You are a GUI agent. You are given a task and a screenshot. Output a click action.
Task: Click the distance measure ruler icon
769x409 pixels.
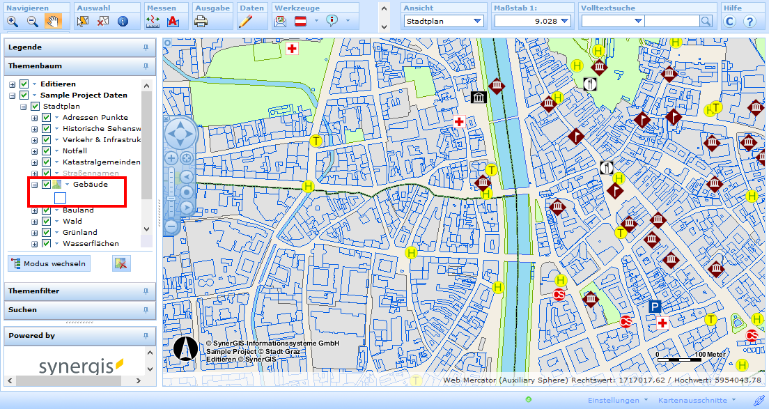[153, 21]
